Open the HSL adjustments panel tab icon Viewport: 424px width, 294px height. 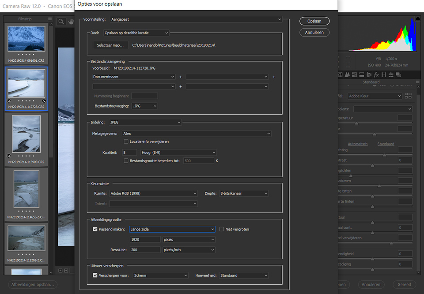(354, 75)
